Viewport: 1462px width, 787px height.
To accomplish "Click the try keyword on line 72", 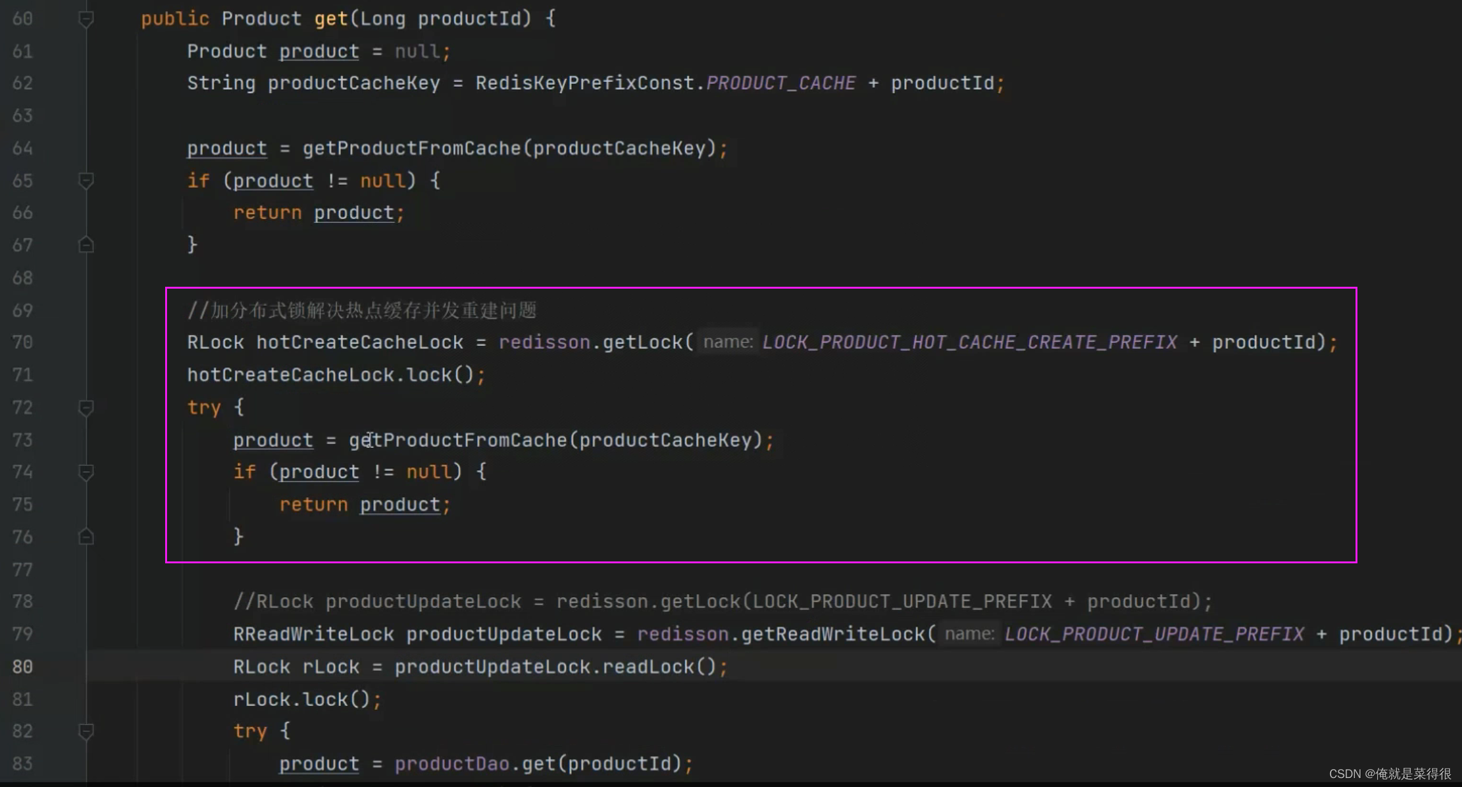I will tap(204, 407).
